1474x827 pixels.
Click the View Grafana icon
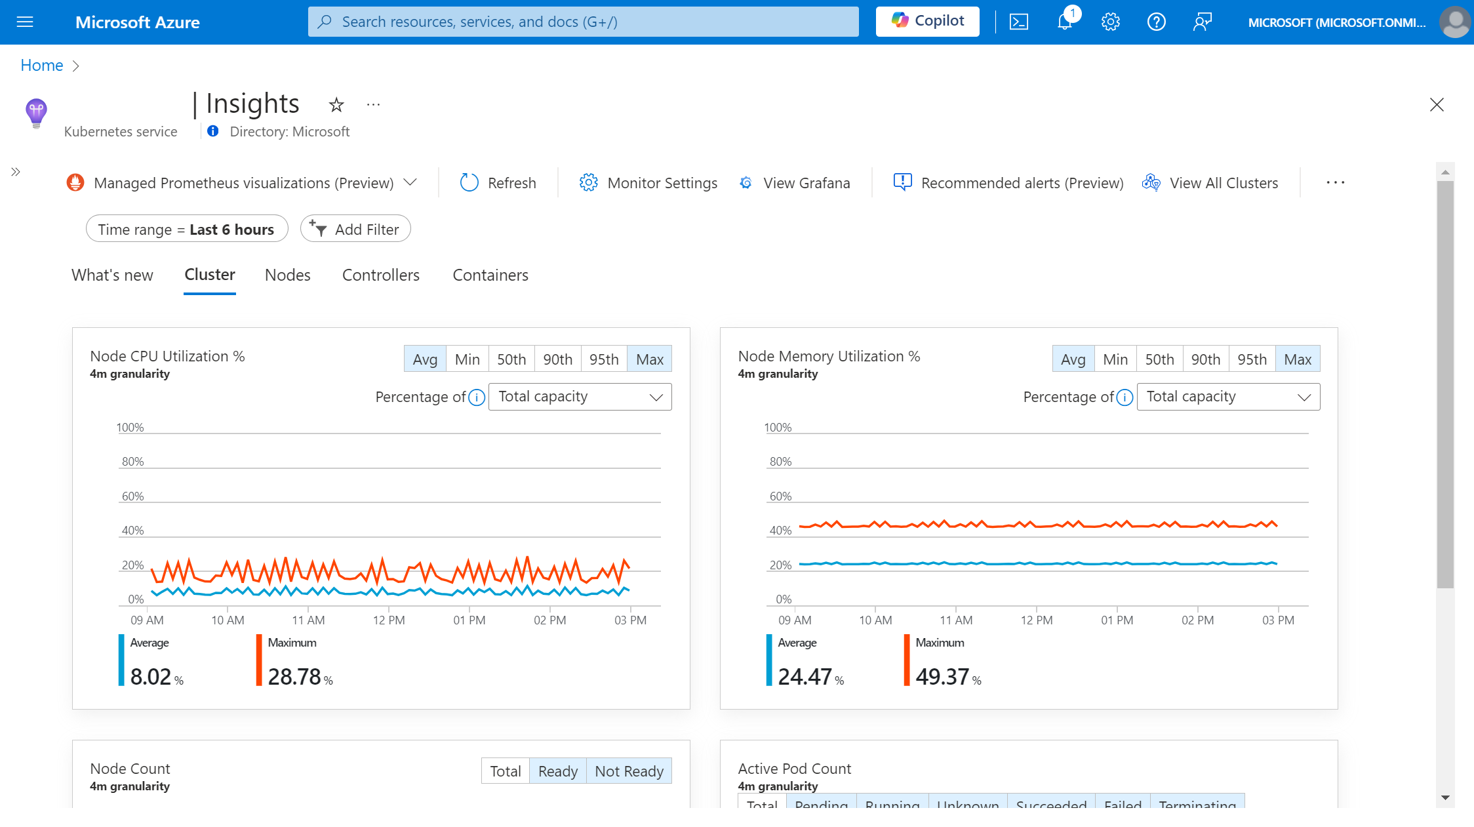tap(745, 182)
